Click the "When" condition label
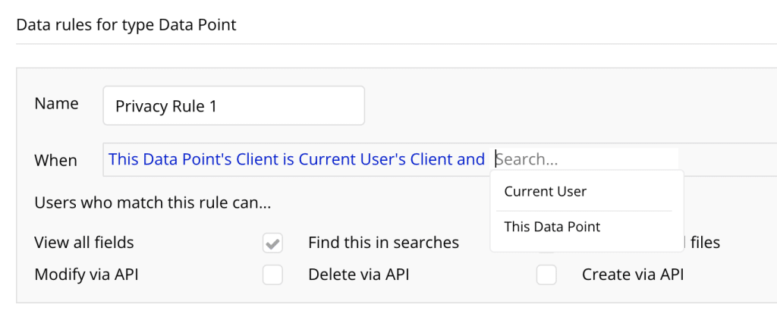Viewport: 777px width, 317px height. pyautogui.click(x=56, y=160)
